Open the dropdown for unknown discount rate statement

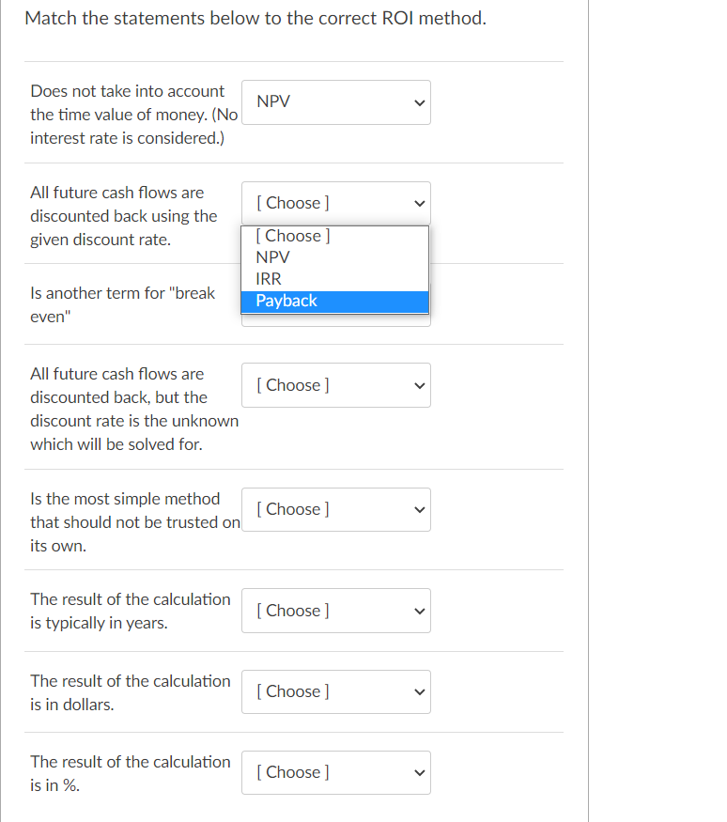point(336,385)
